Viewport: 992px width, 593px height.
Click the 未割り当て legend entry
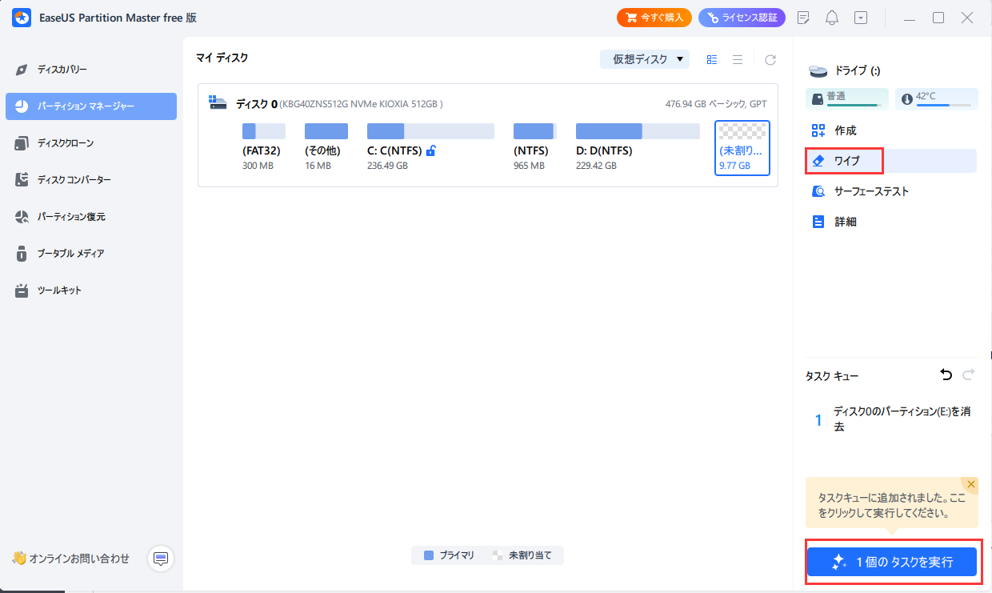[522, 555]
